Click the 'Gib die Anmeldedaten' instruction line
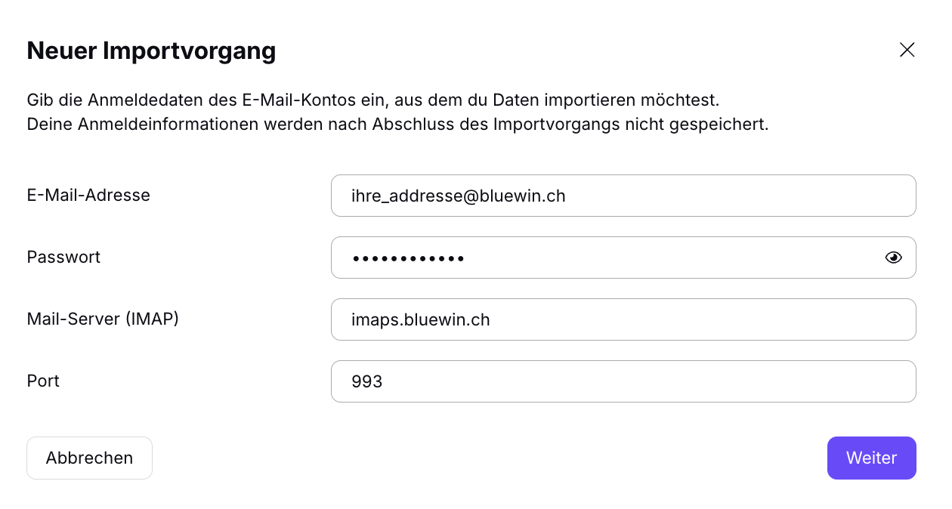The height and width of the screenshot is (509, 952). point(373,100)
